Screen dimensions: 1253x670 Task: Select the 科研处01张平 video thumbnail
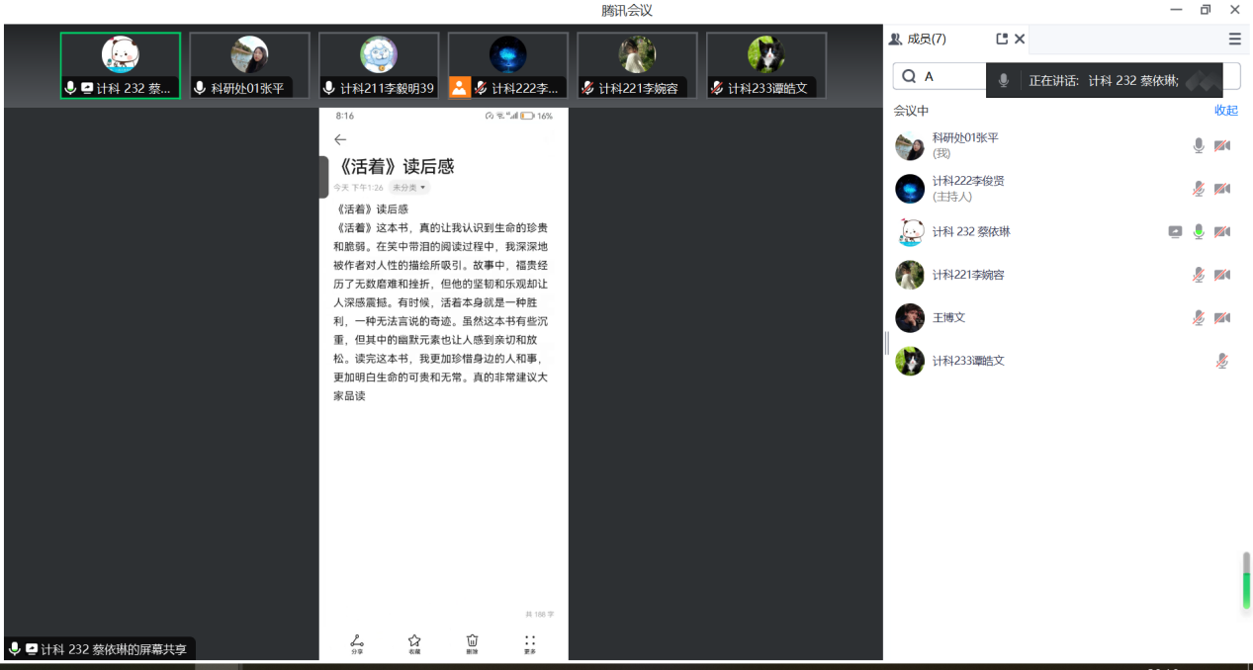249,65
